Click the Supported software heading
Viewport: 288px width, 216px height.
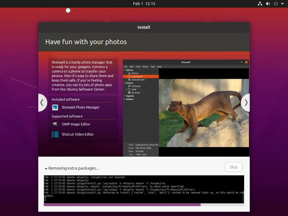coord(67,116)
